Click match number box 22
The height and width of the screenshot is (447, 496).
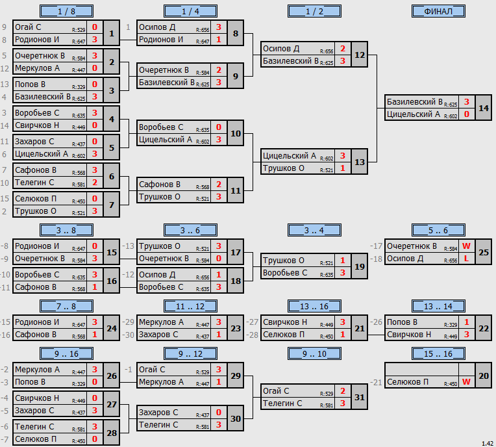pos(484,328)
